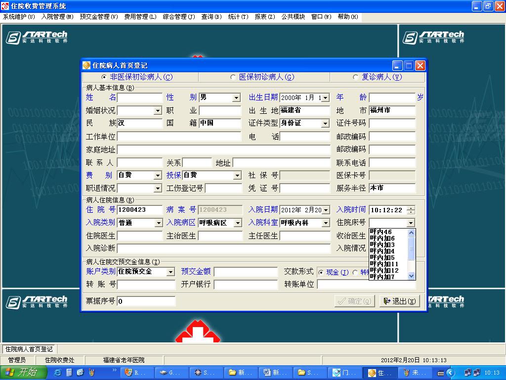Image resolution: width=506 pixels, height=380 pixels.
Task: Select bed 呼内46 from list
Action: [388, 232]
